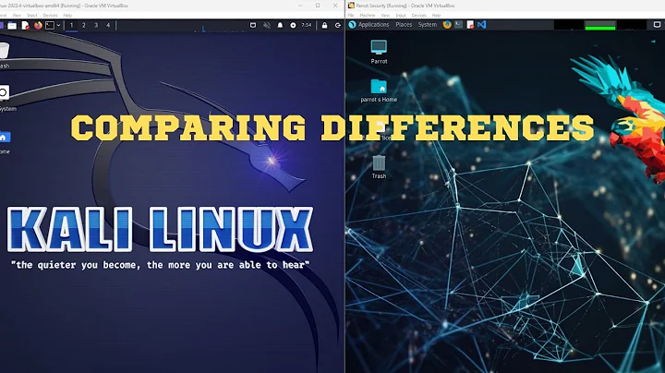Close the Kali VirtualBox window
Image resolution: width=665 pixels, height=373 pixels.
tap(335, 6)
